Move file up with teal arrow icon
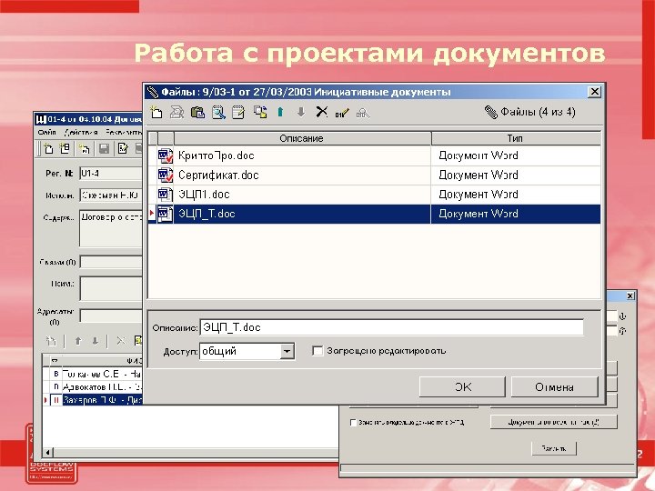The height and width of the screenshot is (491, 655). click(280, 112)
